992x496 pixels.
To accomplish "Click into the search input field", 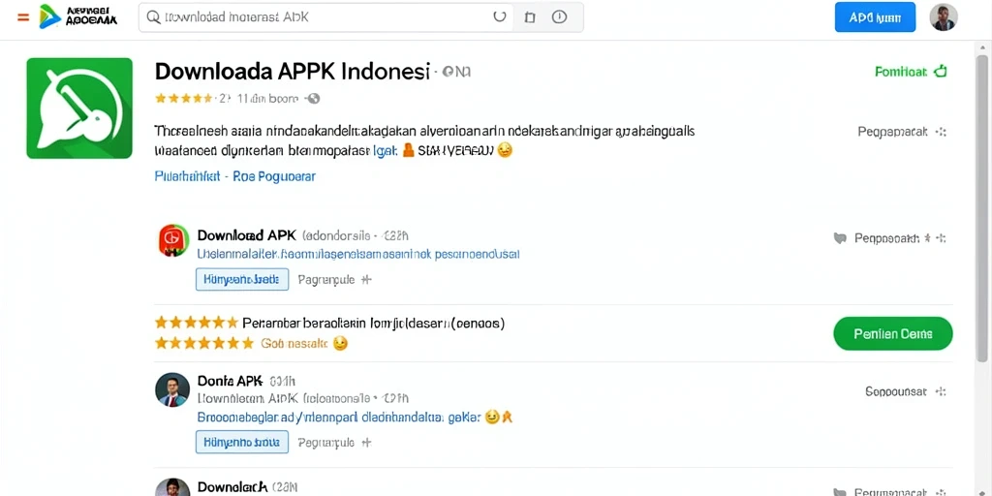I will pos(325,17).
